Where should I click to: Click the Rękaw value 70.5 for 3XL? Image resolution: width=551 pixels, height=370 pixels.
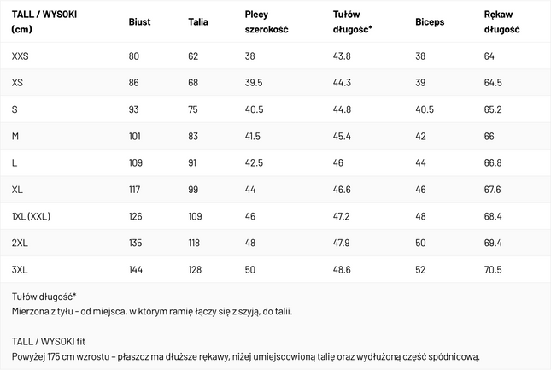(x=493, y=269)
